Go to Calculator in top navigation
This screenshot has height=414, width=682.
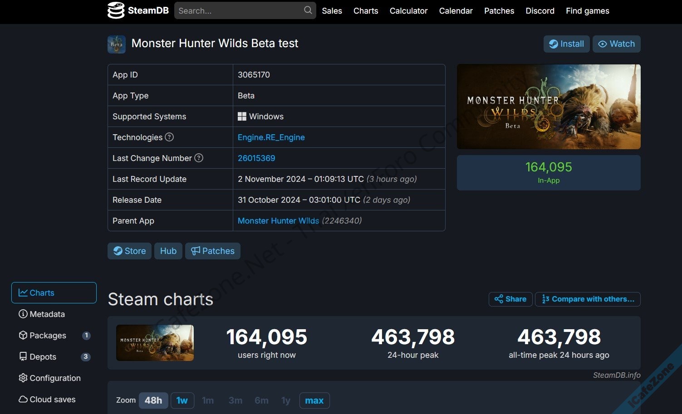coord(408,11)
